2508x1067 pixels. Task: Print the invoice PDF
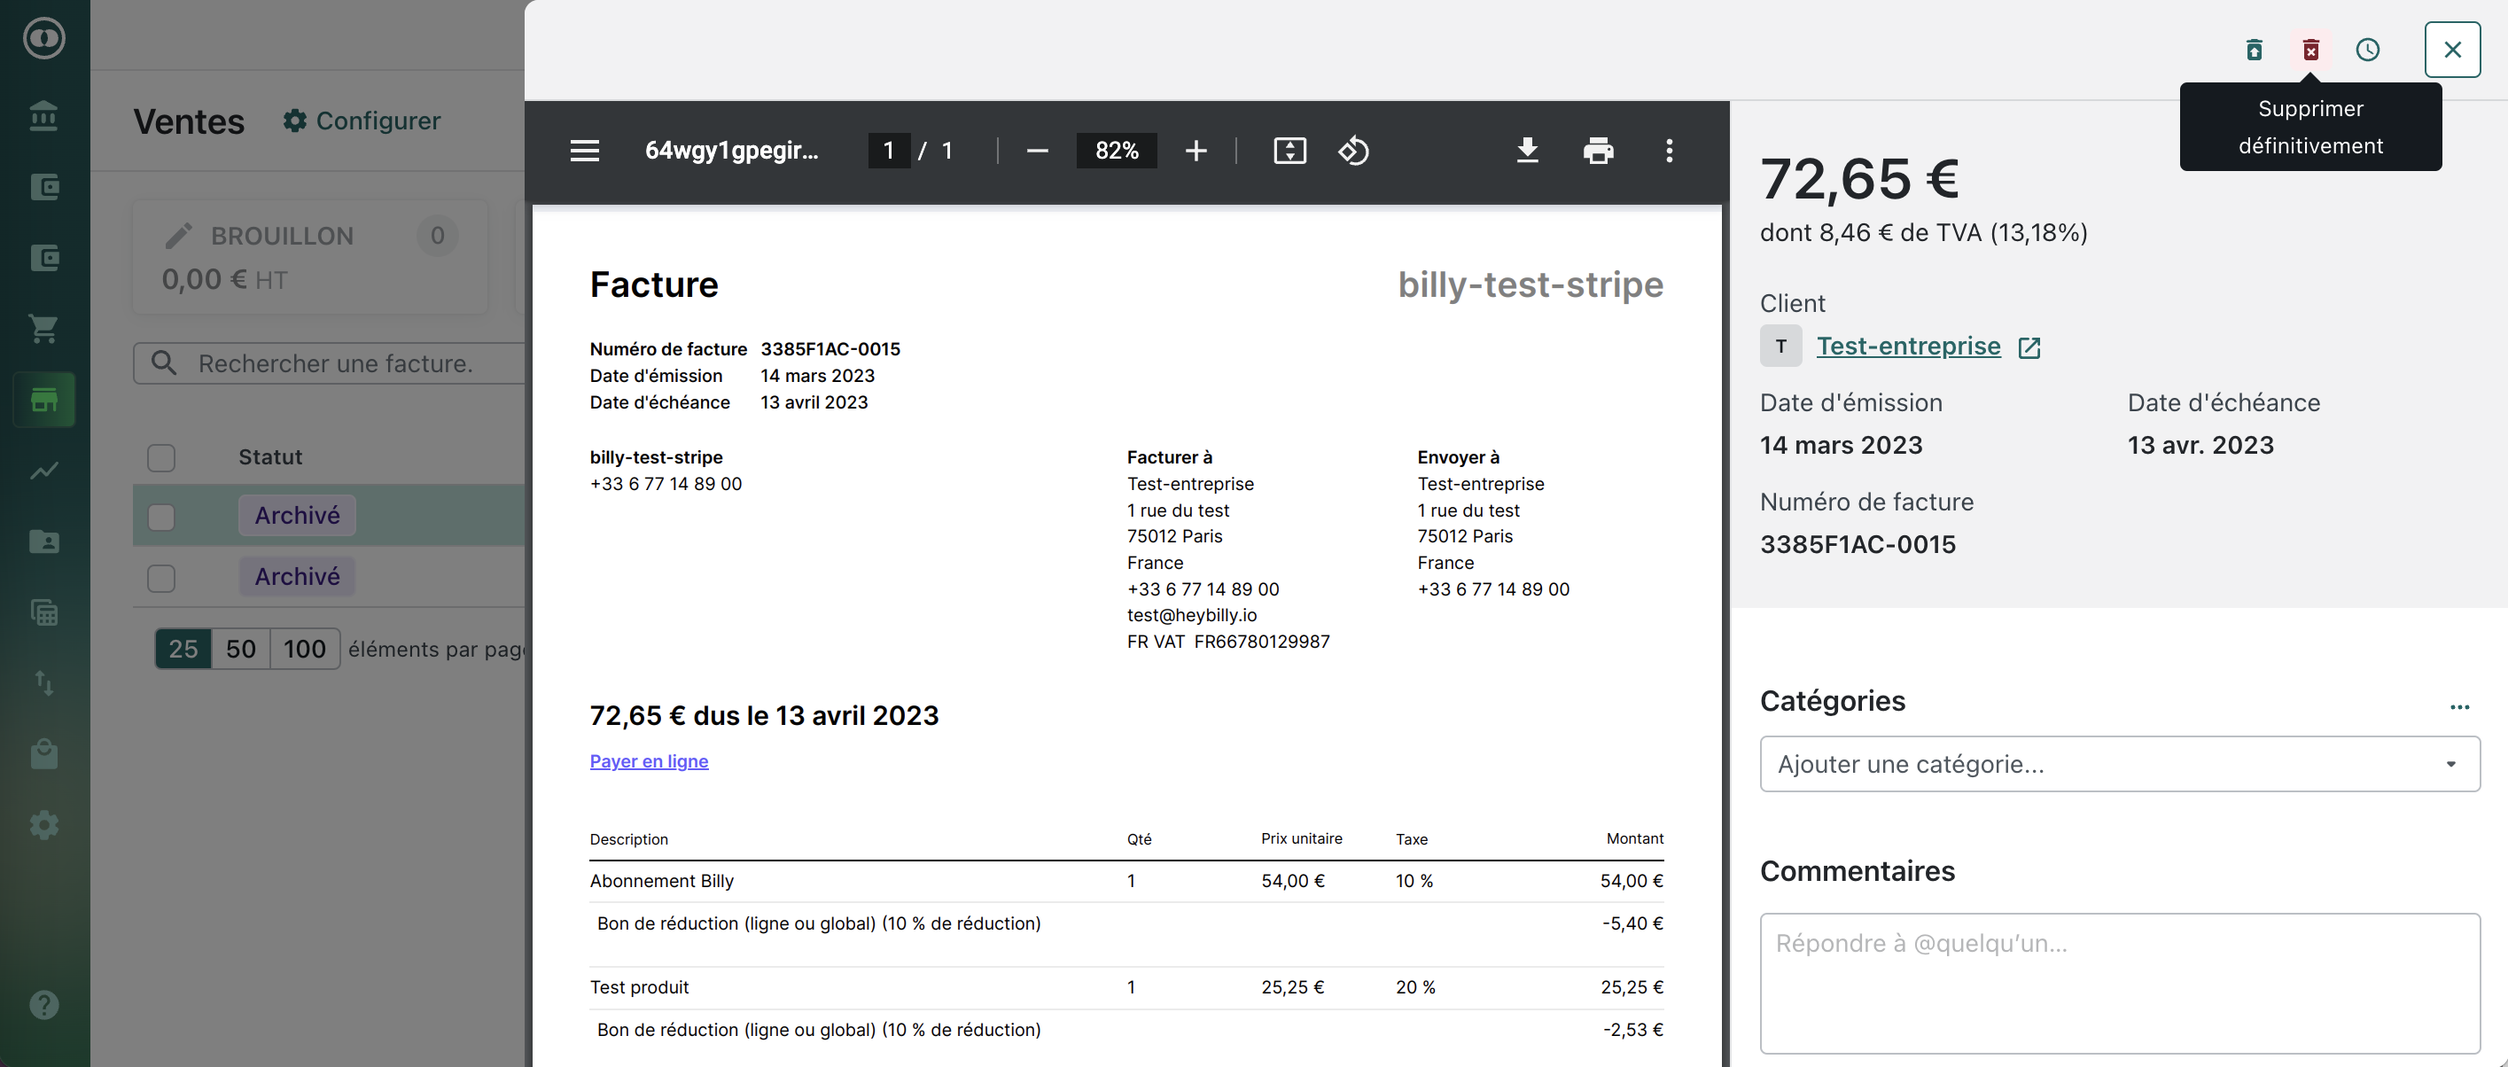[1598, 151]
